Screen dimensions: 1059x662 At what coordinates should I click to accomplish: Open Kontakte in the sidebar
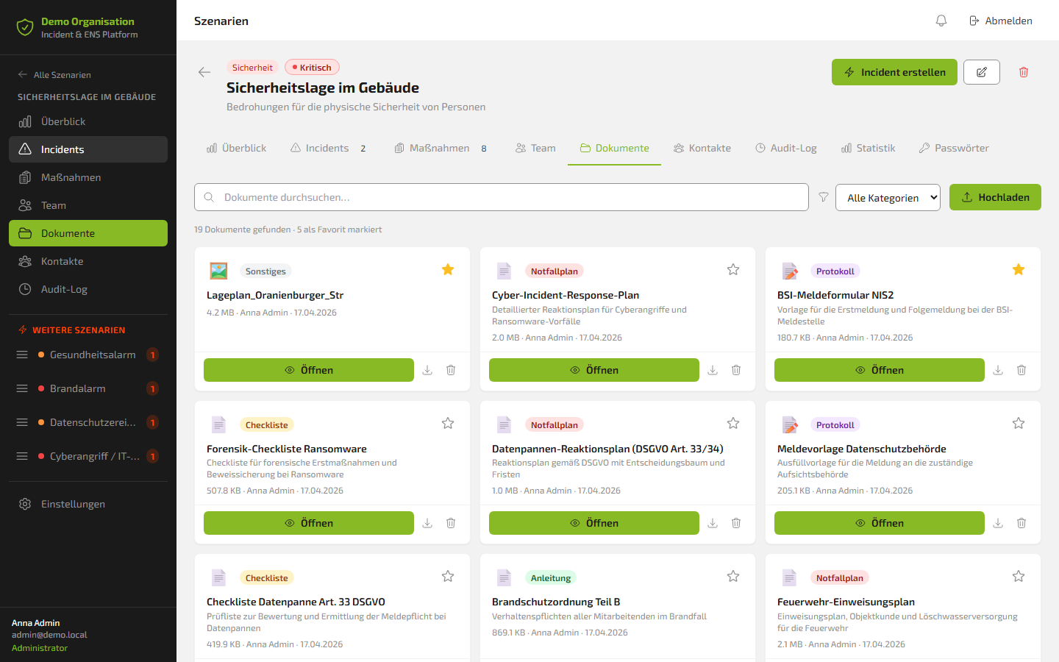[x=88, y=261]
